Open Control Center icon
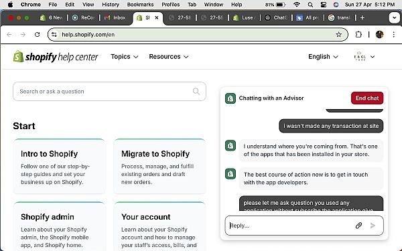Screen dimensions: 402x251 (x=324, y=5)
